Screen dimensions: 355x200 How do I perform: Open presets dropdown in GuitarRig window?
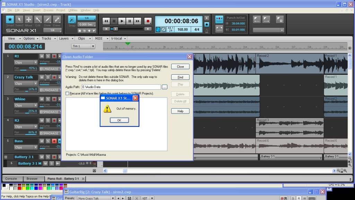coord(113,198)
